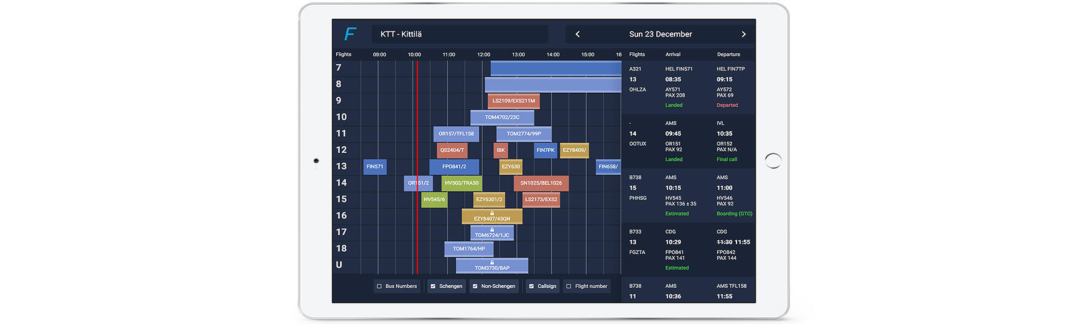Go to next day with right arrow
Viewport: 1092px width, 324px height.
click(743, 34)
